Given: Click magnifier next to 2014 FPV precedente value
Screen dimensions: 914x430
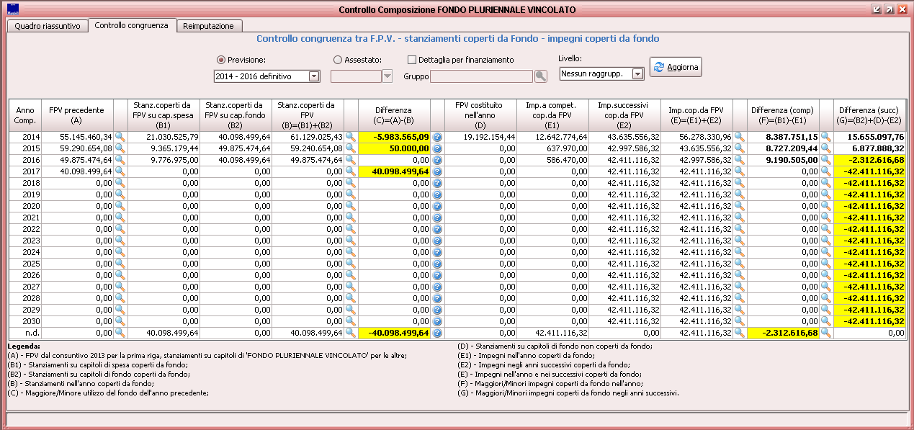Looking at the screenshot, I should [120, 136].
